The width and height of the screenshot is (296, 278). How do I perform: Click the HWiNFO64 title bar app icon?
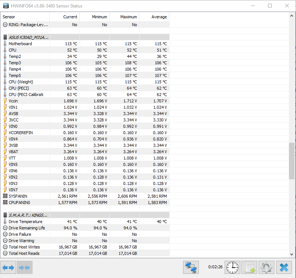[x=6, y=6]
